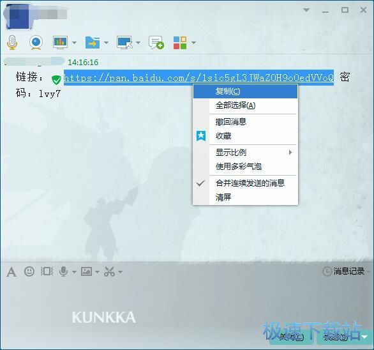Expand the voice message dropdown arrow
This screenshot has width=374, height=350.
(74, 272)
